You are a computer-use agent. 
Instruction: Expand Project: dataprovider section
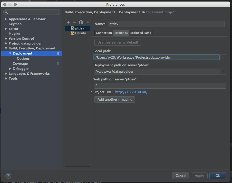(6, 44)
